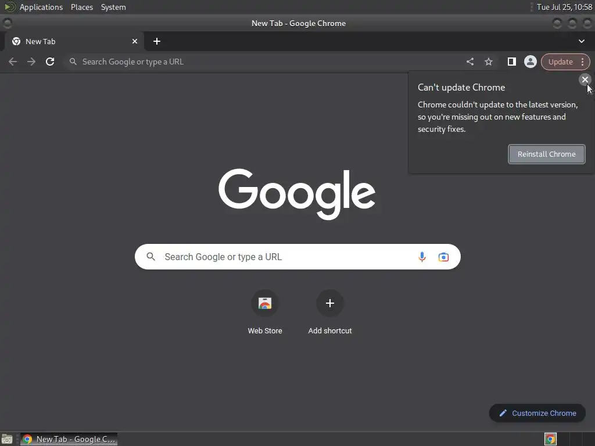
Task: Click the Google logo
Action: pos(297,194)
